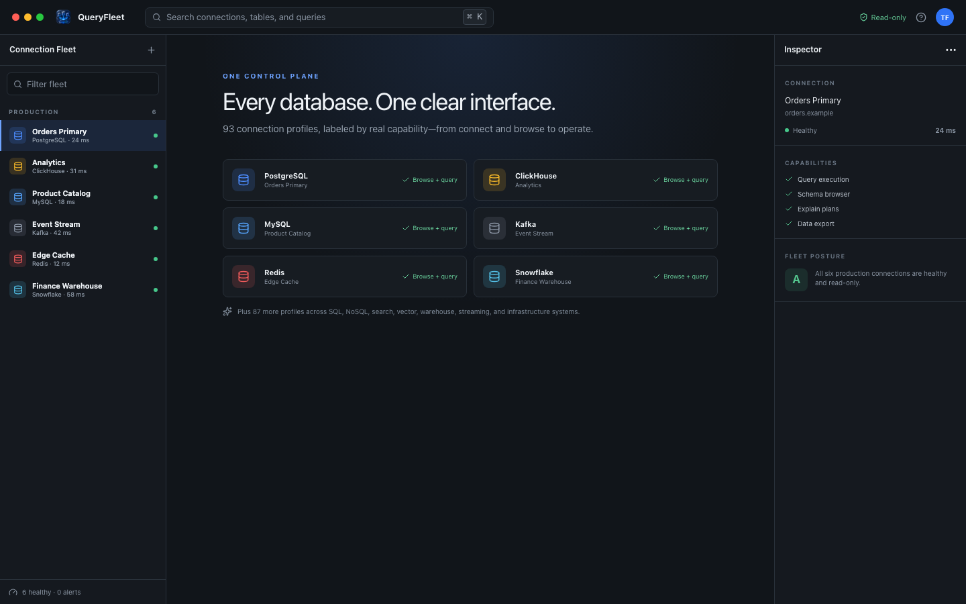Viewport: 966px width, 604px height.
Task: Click the QueryFleet app logo
Action: coord(63,17)
